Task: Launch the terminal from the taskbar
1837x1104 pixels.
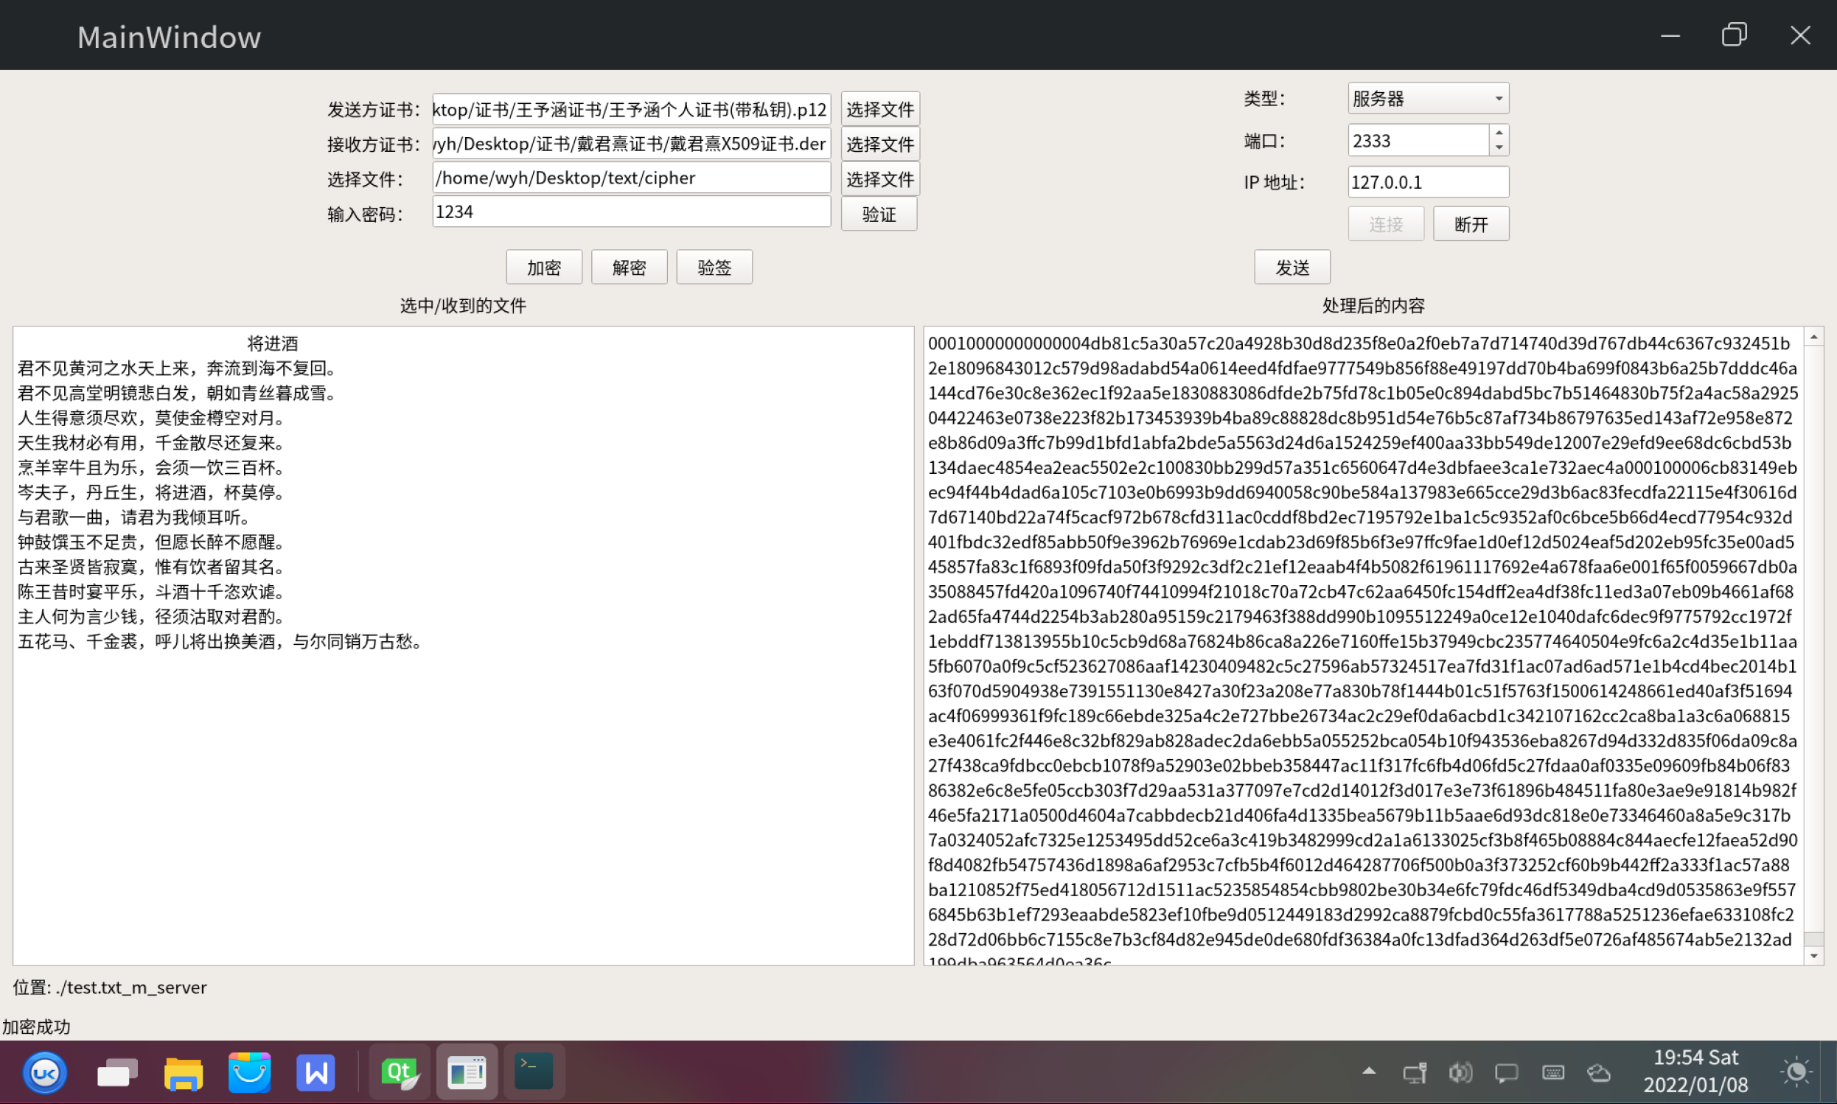Action: 534,1072
